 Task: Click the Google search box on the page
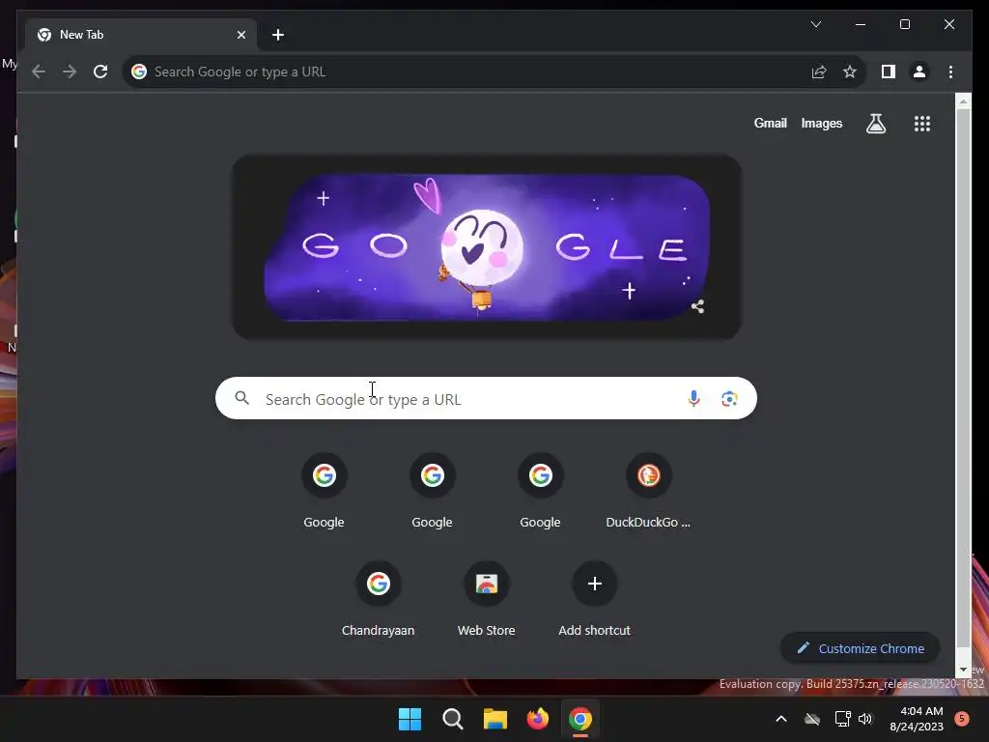(486, 398)
